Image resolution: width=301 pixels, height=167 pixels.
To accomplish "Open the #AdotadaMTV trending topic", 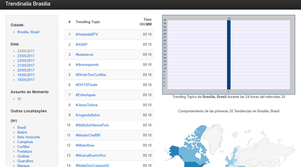I will [x=87, y=35].
